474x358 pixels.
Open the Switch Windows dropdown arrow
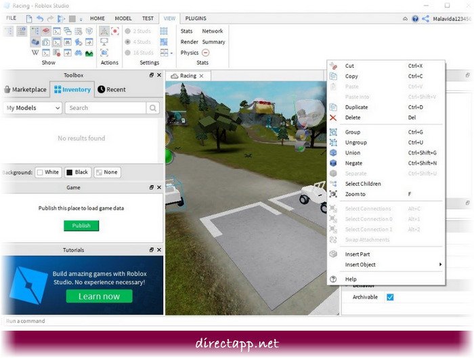click(172, 54)
